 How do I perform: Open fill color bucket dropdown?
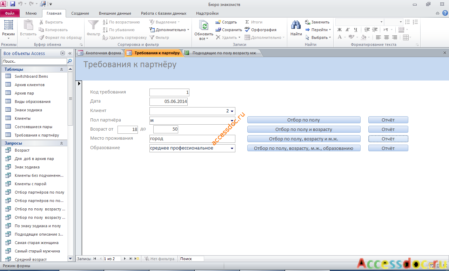pyautogui.click(x=369, y=37)
